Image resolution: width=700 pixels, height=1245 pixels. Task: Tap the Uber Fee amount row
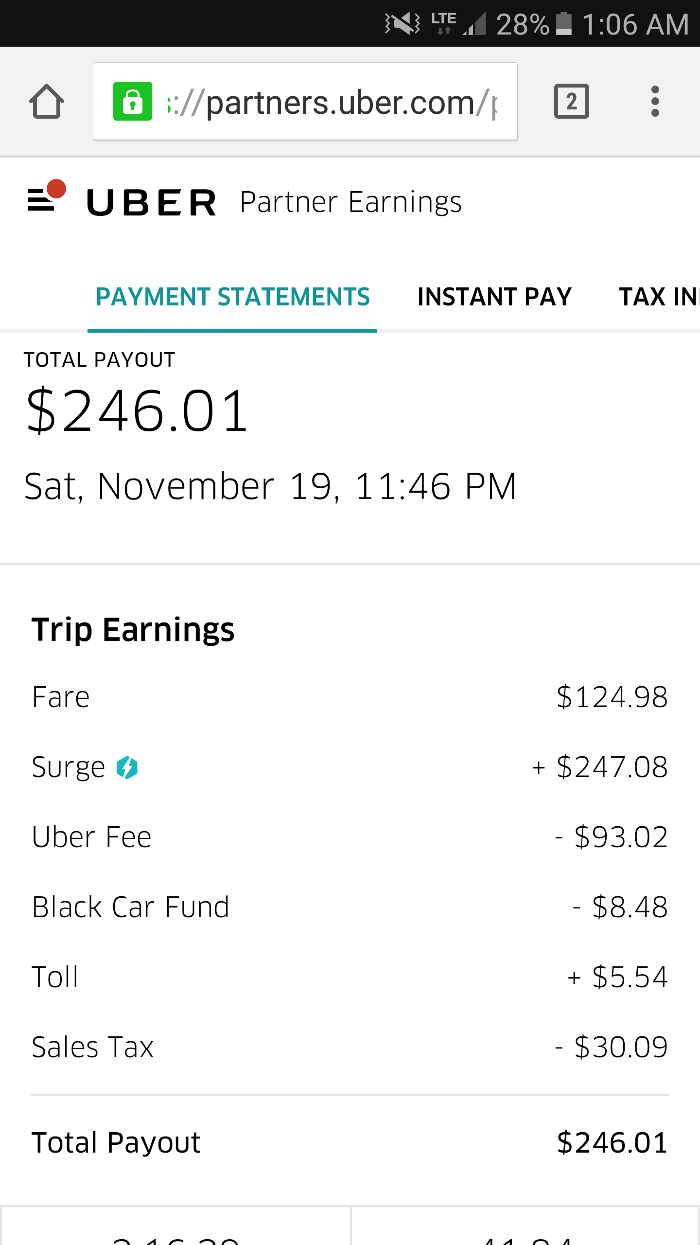tap(350, 837)
